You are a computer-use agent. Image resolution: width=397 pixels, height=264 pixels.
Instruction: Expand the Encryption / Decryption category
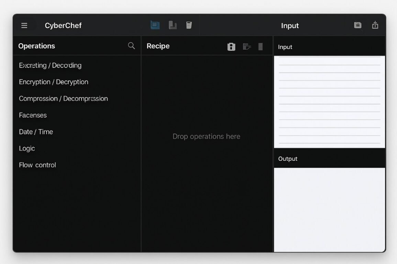(x=53, y=82)
